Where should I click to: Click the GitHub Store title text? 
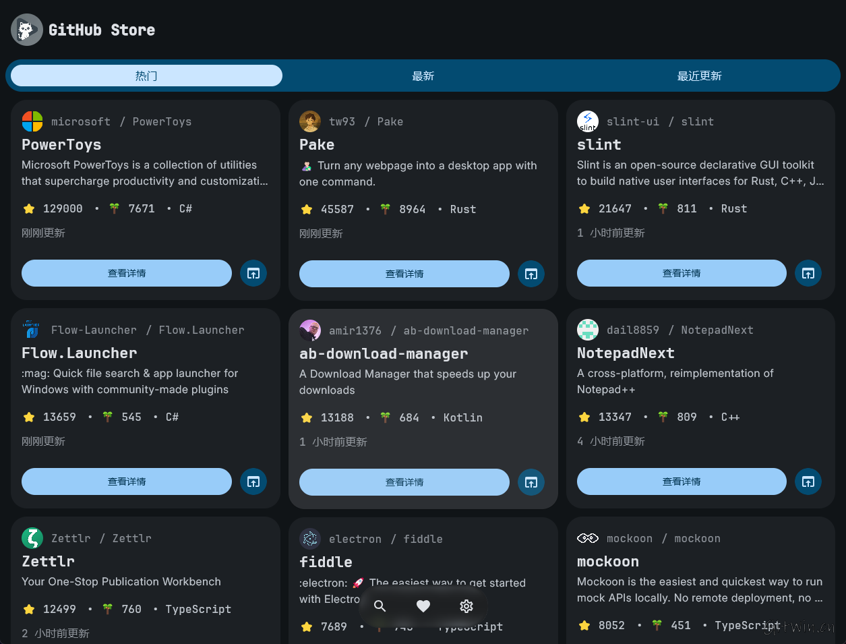[102, 30]
